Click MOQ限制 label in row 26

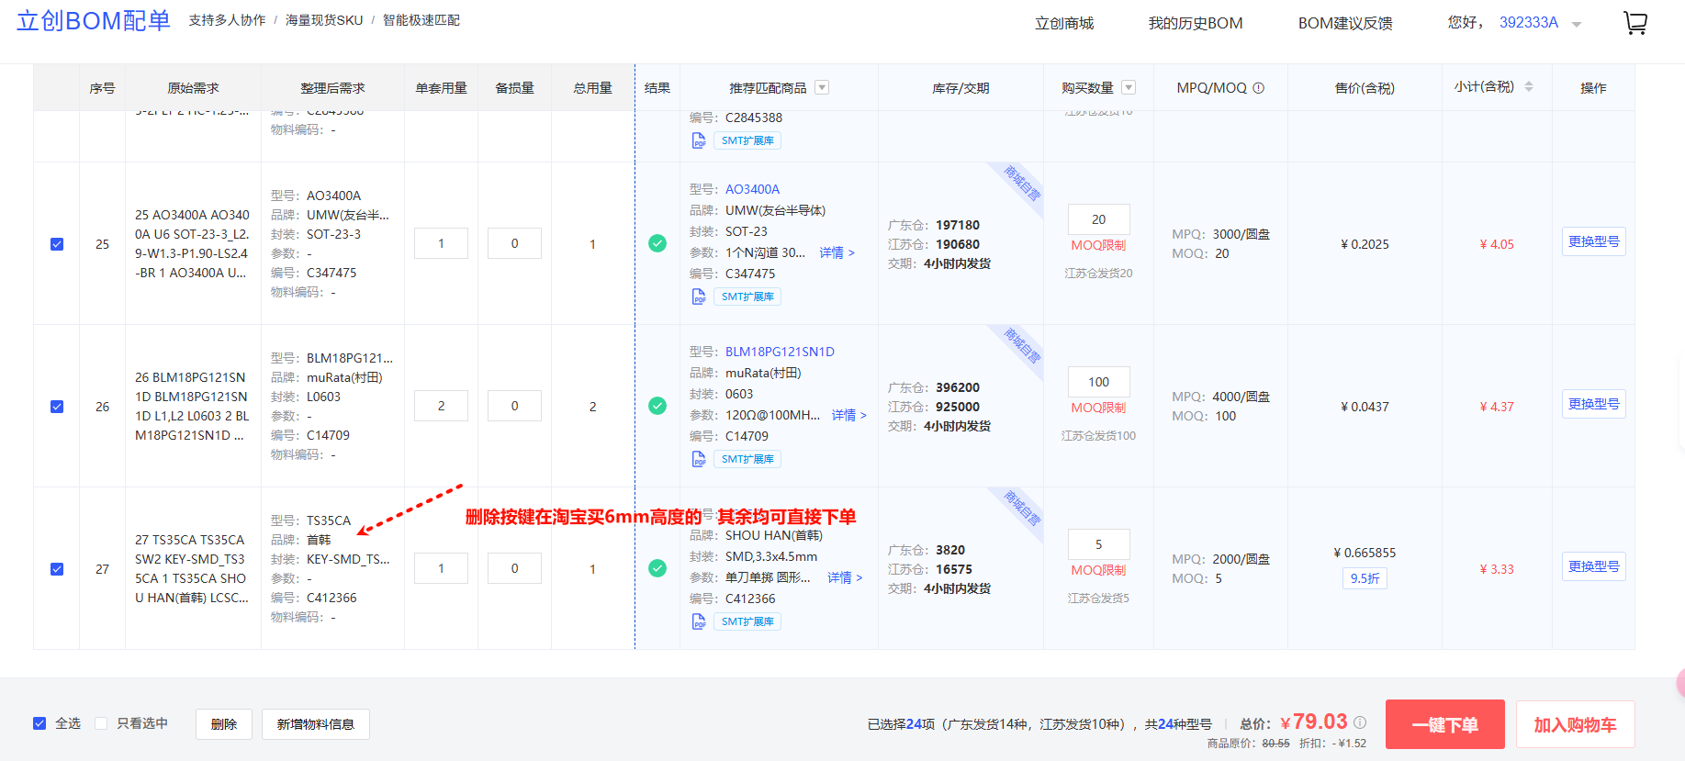tap(1098, 408)
